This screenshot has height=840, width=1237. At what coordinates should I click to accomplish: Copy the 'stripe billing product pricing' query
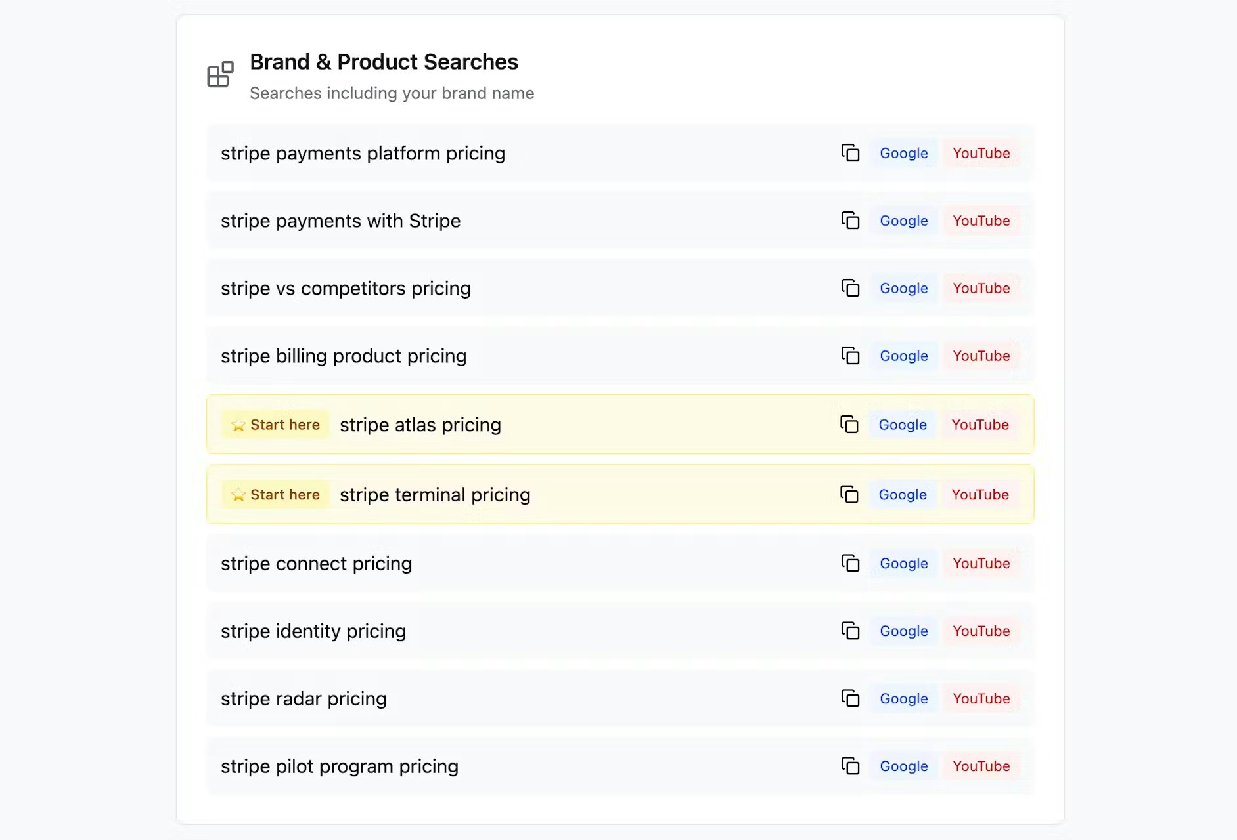click(x=851, y=356)
